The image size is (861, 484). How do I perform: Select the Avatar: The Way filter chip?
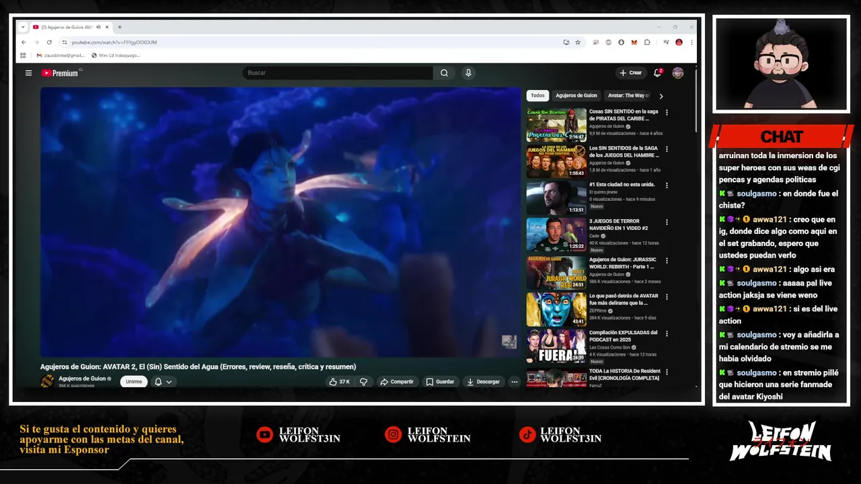(628, 95)
